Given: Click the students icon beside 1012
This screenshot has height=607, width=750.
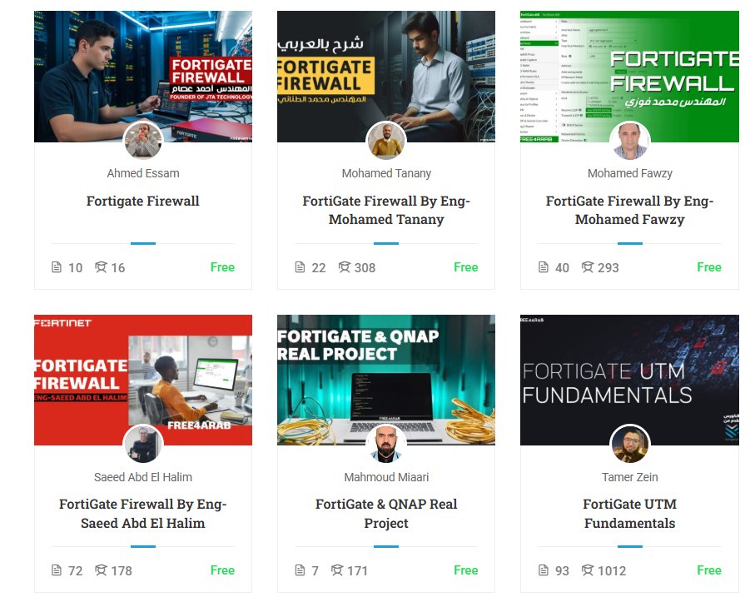Looking at the screenshot, I should pos(588,570).
